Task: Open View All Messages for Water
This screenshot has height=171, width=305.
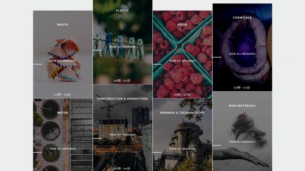Action: 63,149
